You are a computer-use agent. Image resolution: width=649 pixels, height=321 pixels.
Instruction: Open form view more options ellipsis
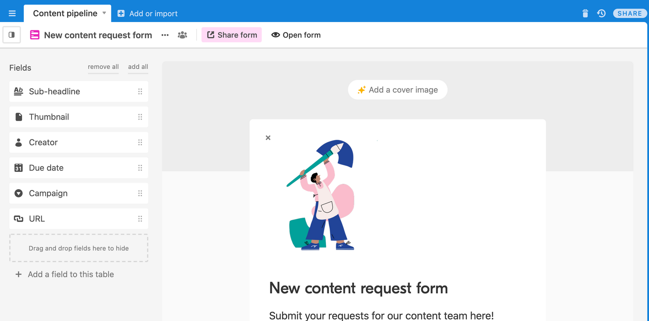click(165, 35)
